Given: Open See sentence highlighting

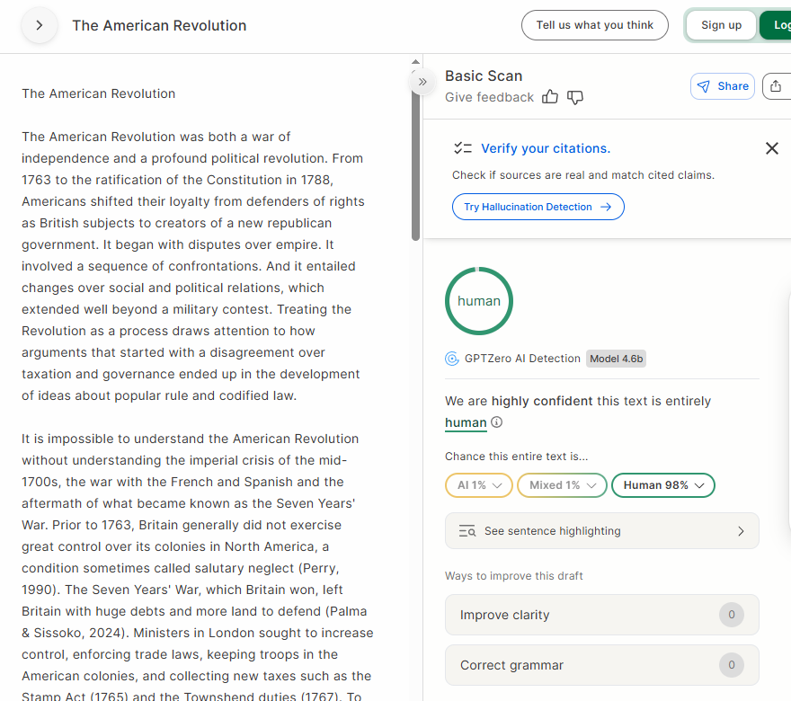Looking at the screenshot, I should 602,531.
